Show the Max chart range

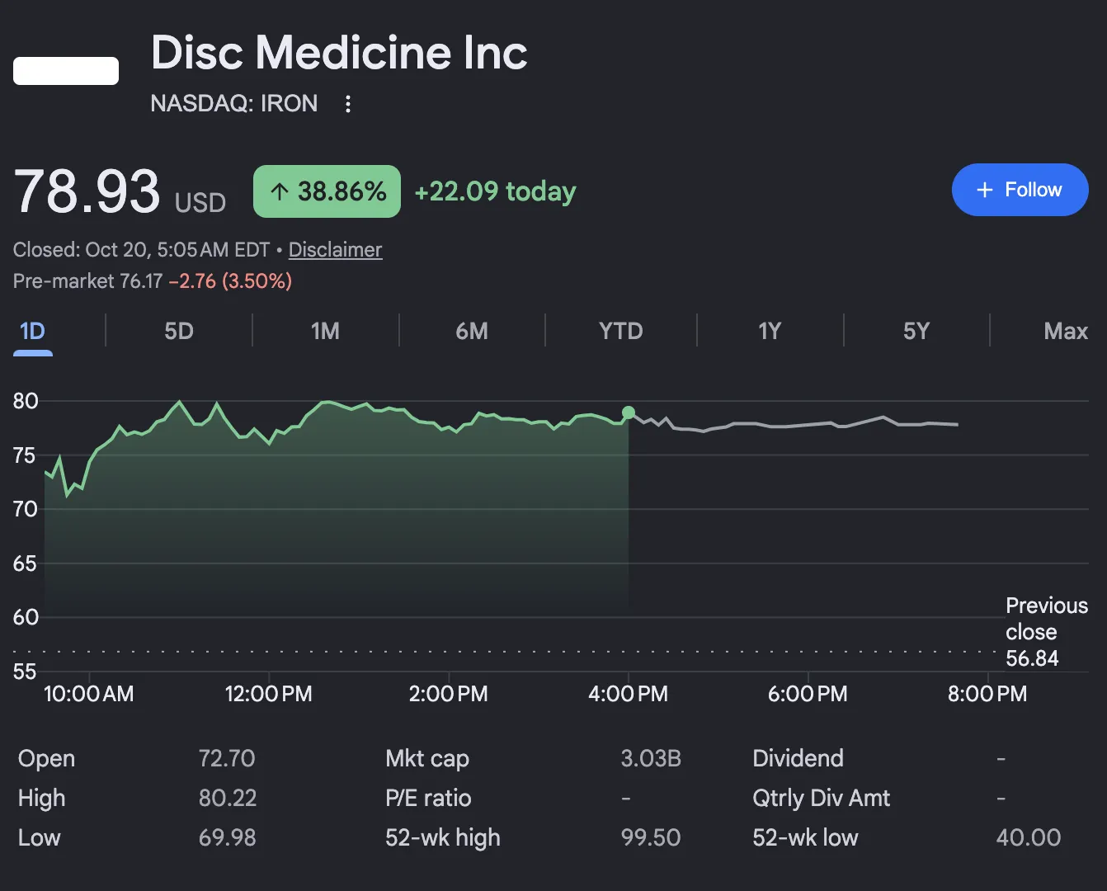(1066, 332)
